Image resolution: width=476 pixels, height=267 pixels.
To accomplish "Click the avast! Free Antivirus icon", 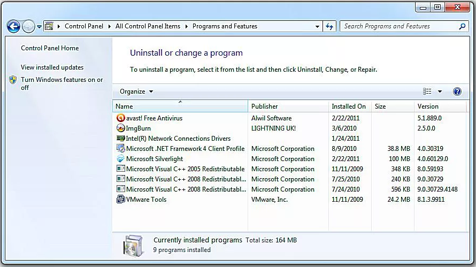I will [x=120, y=118].
